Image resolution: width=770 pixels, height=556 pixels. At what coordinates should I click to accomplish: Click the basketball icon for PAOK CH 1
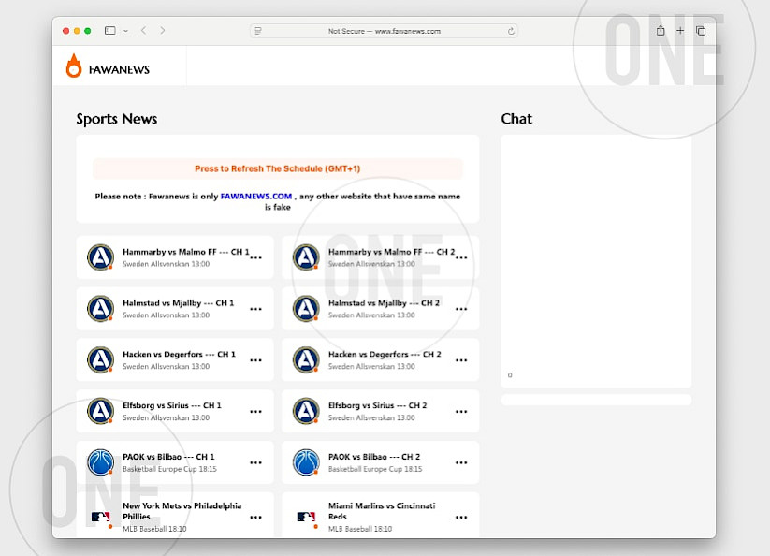[x=101, y=462]
